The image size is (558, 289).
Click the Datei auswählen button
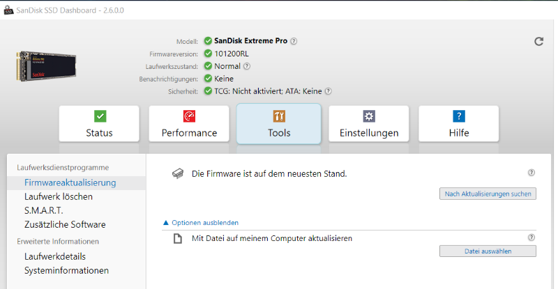[488, 251]
